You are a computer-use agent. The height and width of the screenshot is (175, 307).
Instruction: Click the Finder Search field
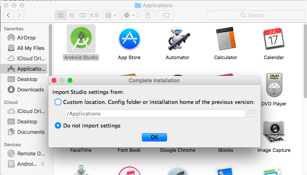256,15
